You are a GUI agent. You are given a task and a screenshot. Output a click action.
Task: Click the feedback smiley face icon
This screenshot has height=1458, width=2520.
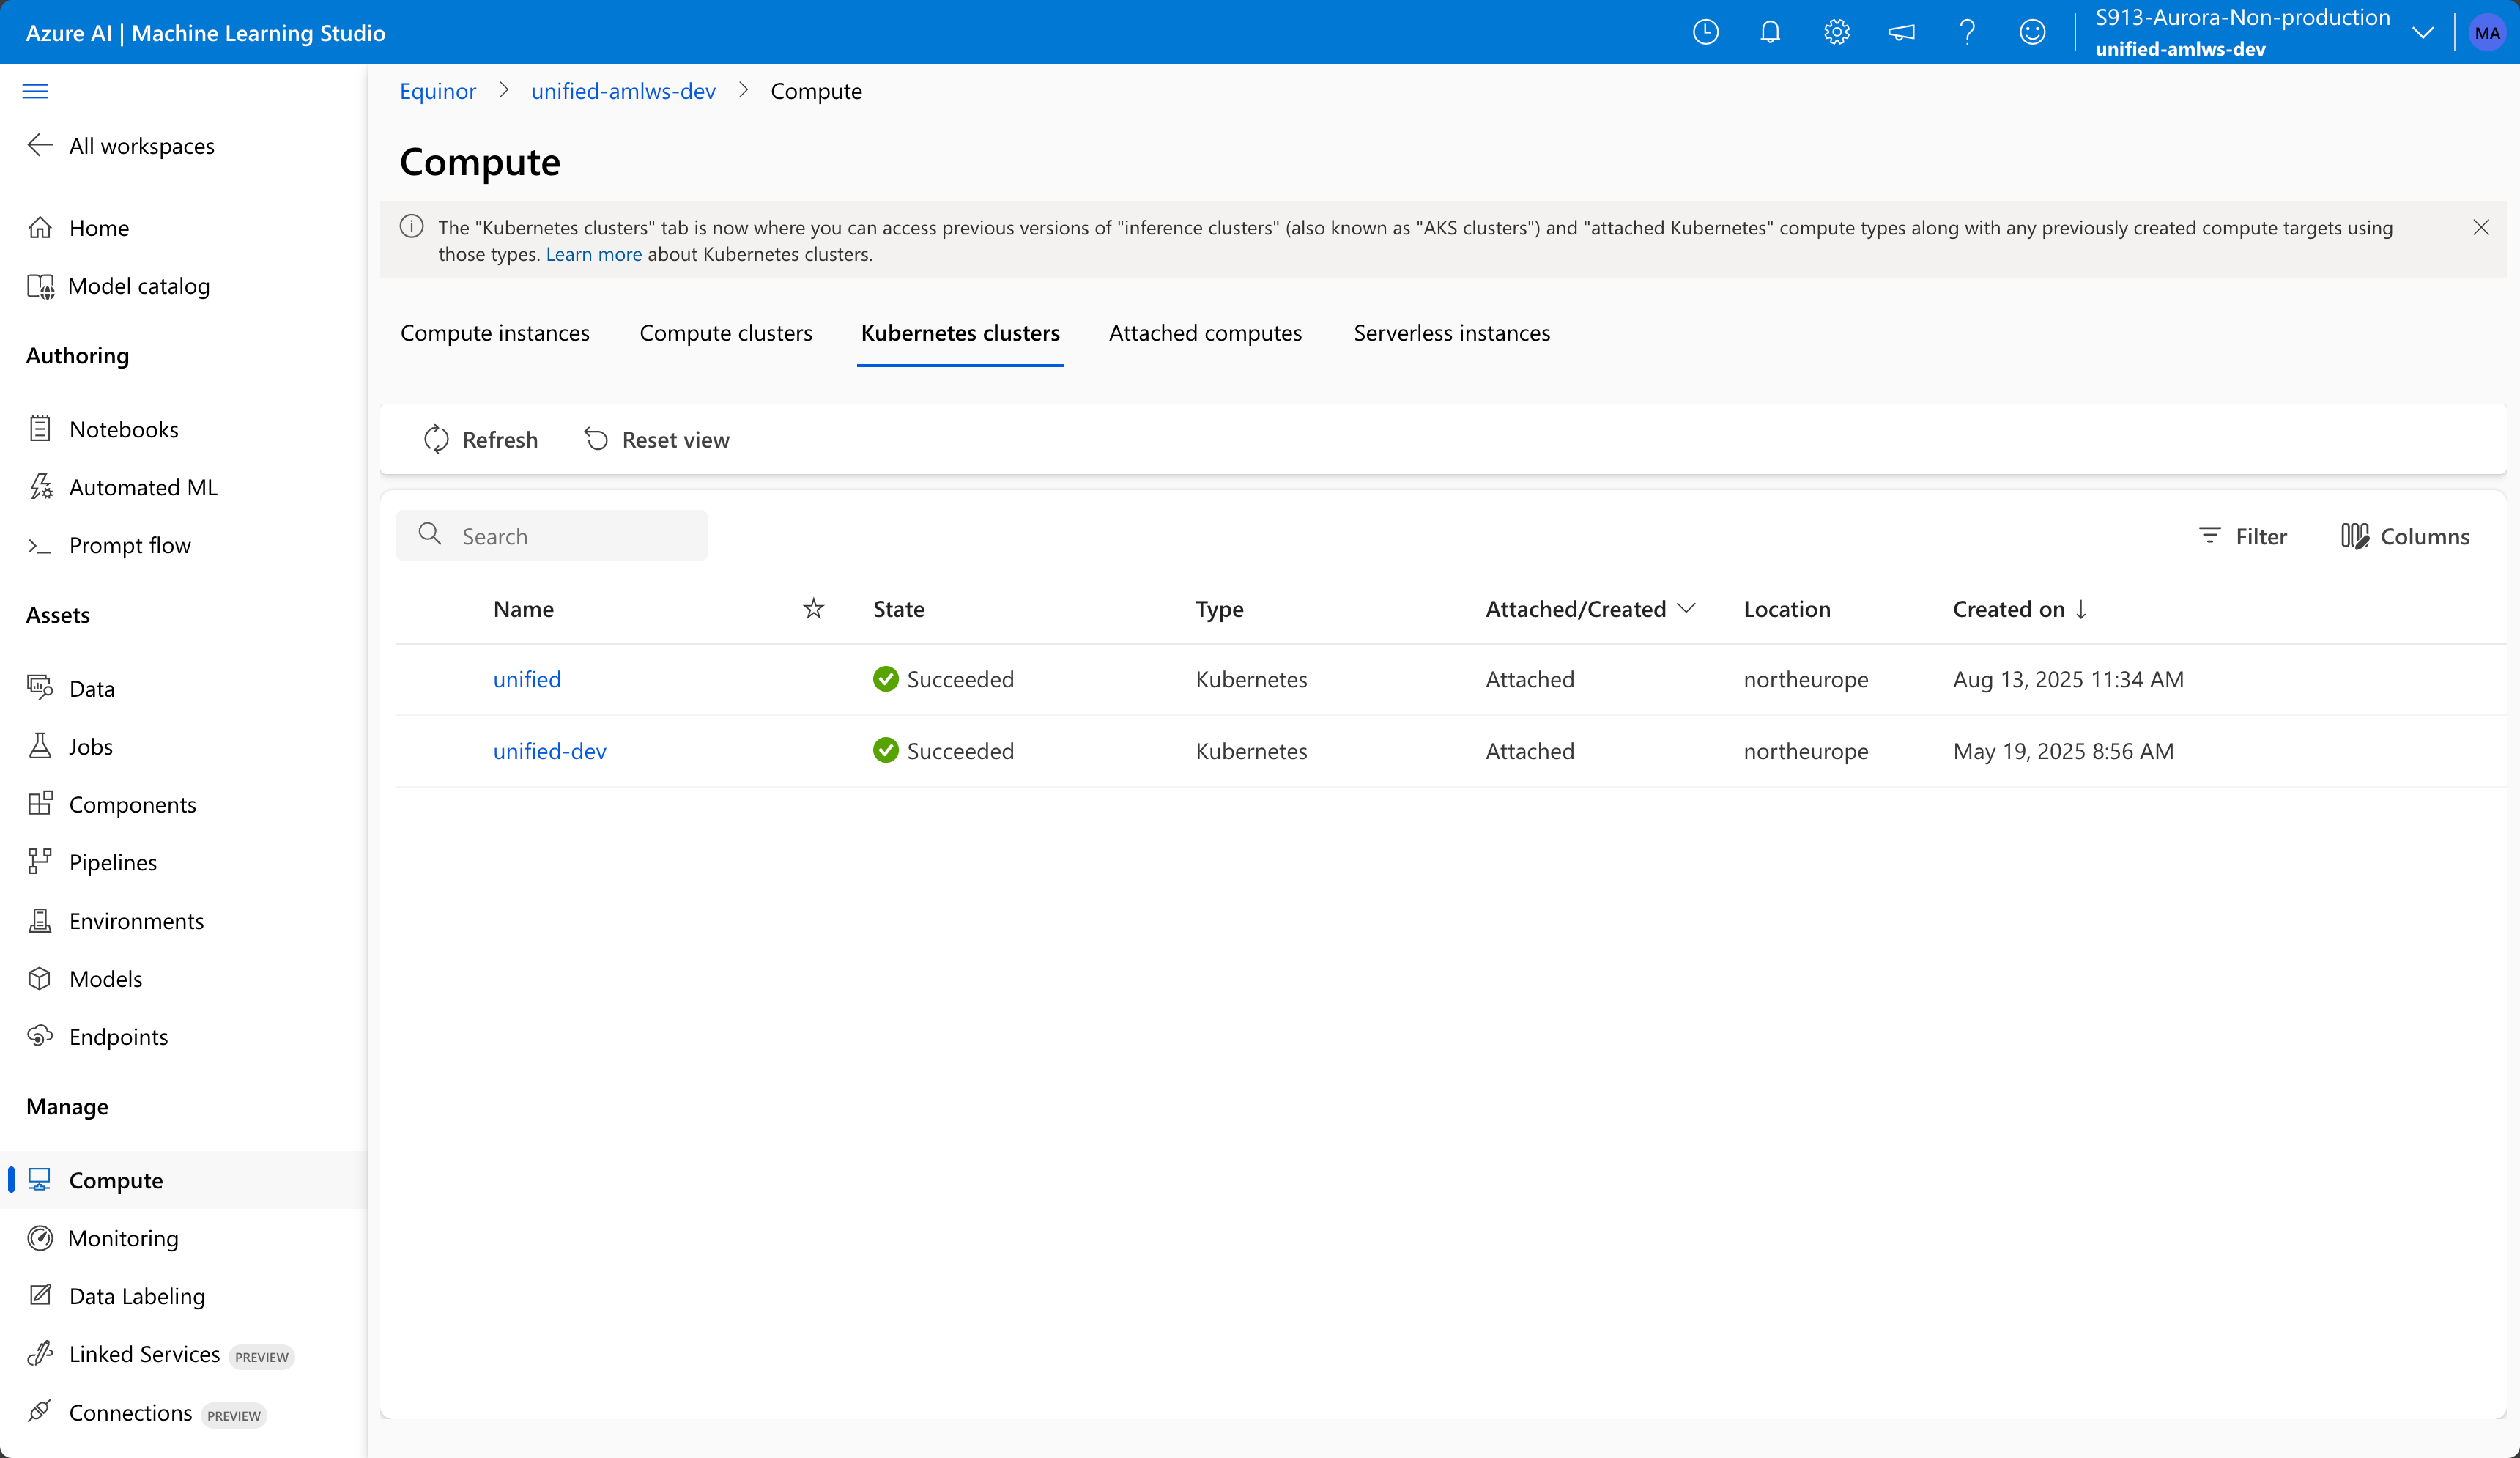click(2032, 33)
